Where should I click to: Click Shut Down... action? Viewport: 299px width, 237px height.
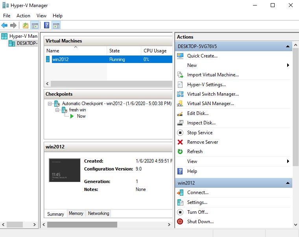[200, 222]
